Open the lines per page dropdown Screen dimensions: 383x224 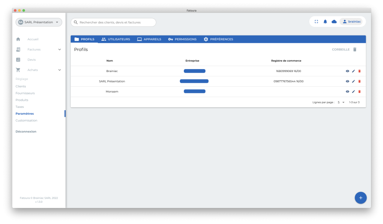(x=341, y=102)
